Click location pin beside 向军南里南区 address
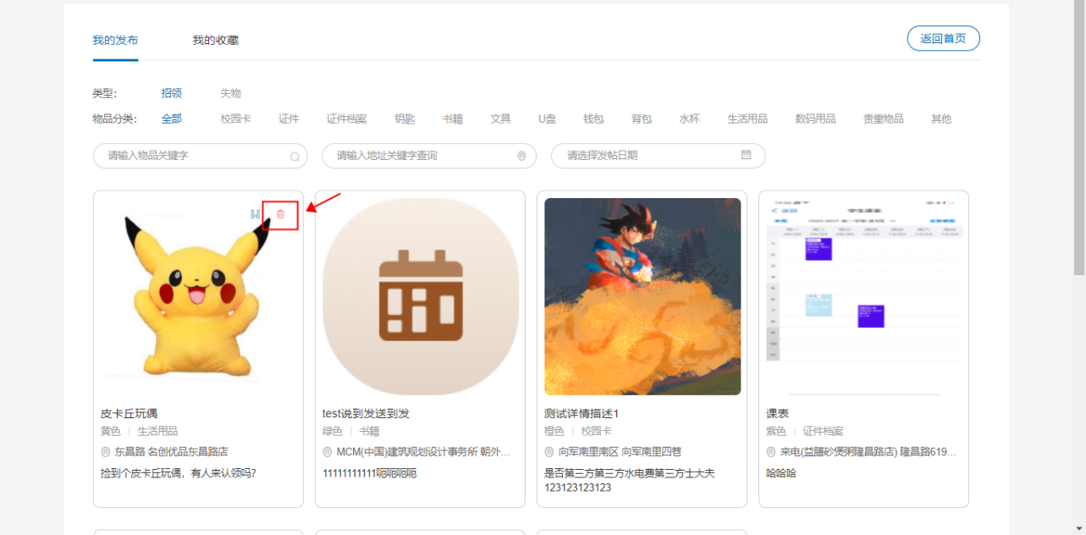 [x=549, y=452]
